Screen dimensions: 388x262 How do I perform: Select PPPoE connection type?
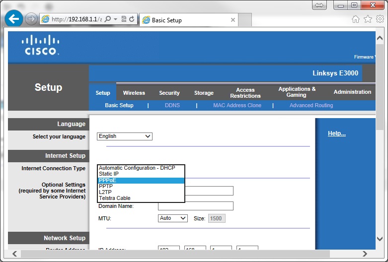tap(141, 180)
